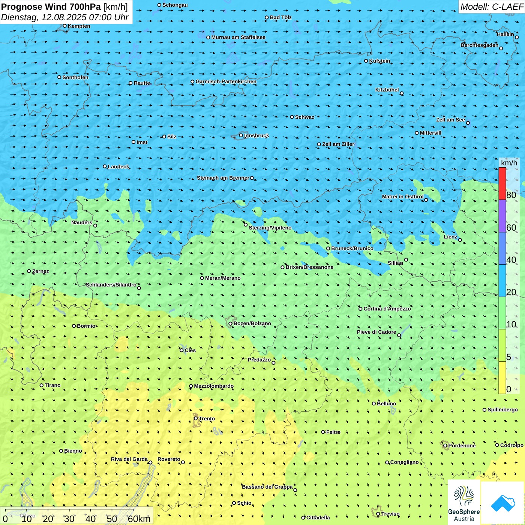The width and height of the screenshot is (525, 525).
Task: Click the 'Sterzing/Vipiteno' label
Action: [270, 228]
